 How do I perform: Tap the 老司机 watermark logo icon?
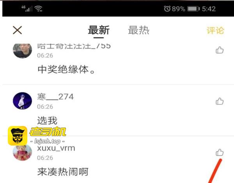point(18,136)
